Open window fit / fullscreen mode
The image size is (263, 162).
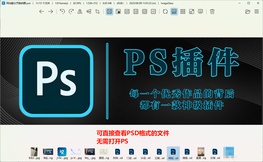192,12
